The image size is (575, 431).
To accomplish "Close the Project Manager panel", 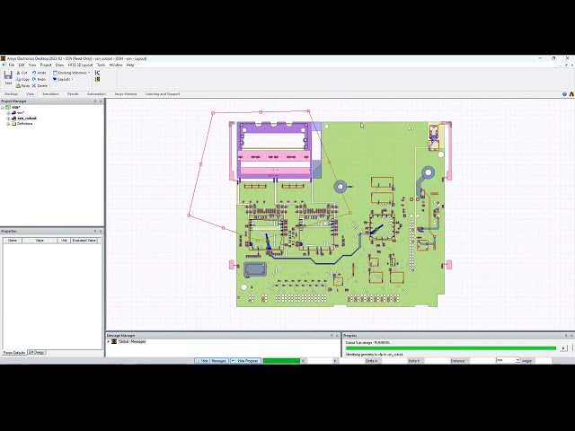I will coord(101,101).
